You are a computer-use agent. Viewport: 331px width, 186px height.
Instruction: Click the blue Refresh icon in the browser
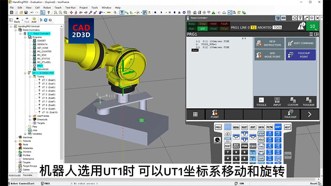[46, 20]
